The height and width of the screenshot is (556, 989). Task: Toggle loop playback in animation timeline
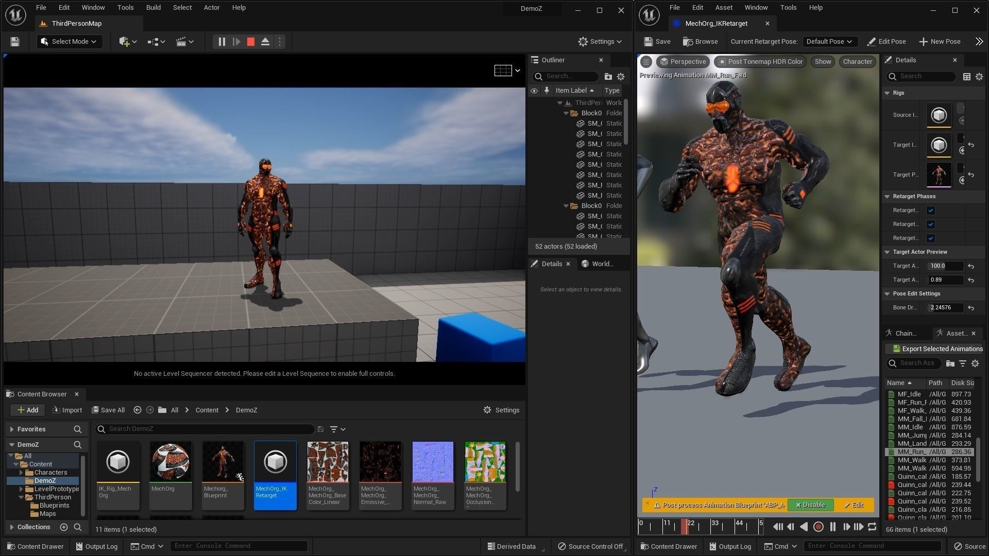click(872, 527)
